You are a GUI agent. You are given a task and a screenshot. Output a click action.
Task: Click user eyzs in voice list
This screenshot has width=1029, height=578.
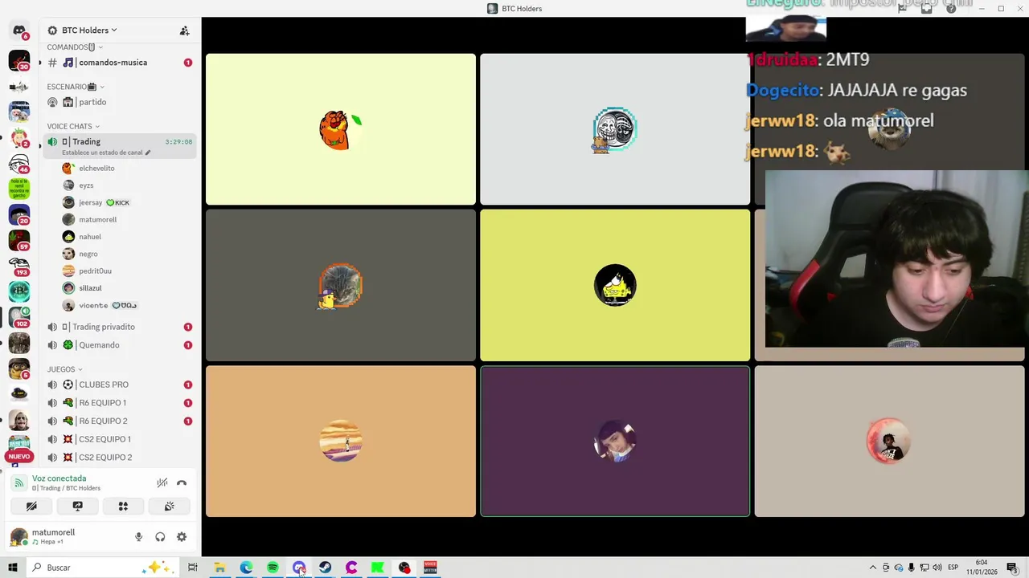[x=127, y=185]
